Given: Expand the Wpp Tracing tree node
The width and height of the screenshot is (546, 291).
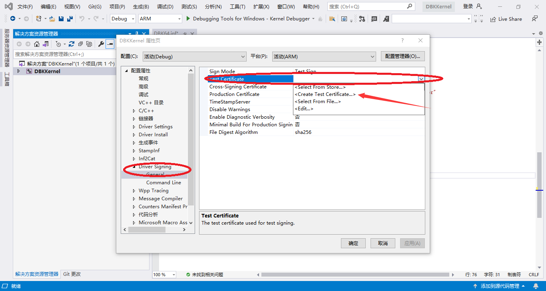Looking at the screenshot, I should (134, 191).
